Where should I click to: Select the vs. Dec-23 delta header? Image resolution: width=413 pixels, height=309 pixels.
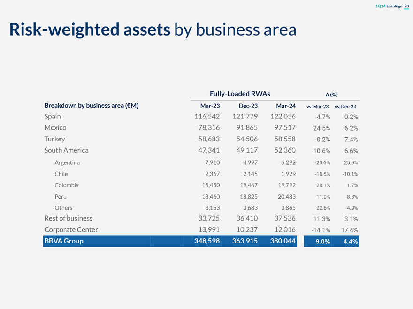coord(345,106)
